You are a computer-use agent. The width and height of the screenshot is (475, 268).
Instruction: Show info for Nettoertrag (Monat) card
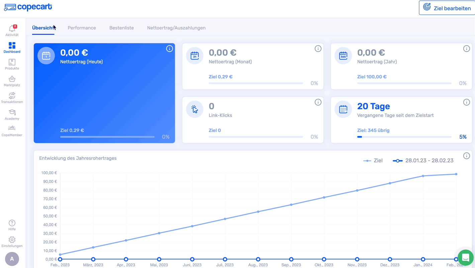(318, 49)
